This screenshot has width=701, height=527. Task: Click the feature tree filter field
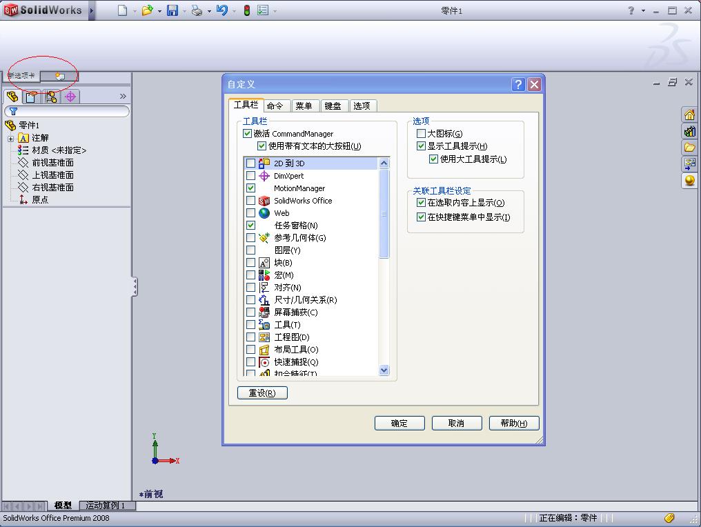point(67,111)
